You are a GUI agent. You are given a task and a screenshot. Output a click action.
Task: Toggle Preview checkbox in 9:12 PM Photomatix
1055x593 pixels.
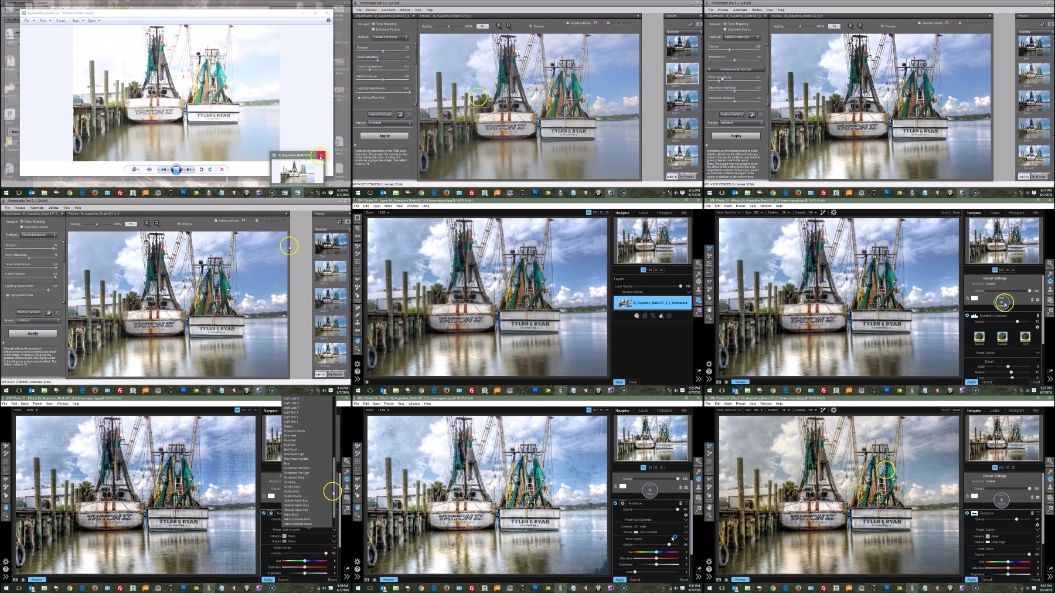[531, 26]
